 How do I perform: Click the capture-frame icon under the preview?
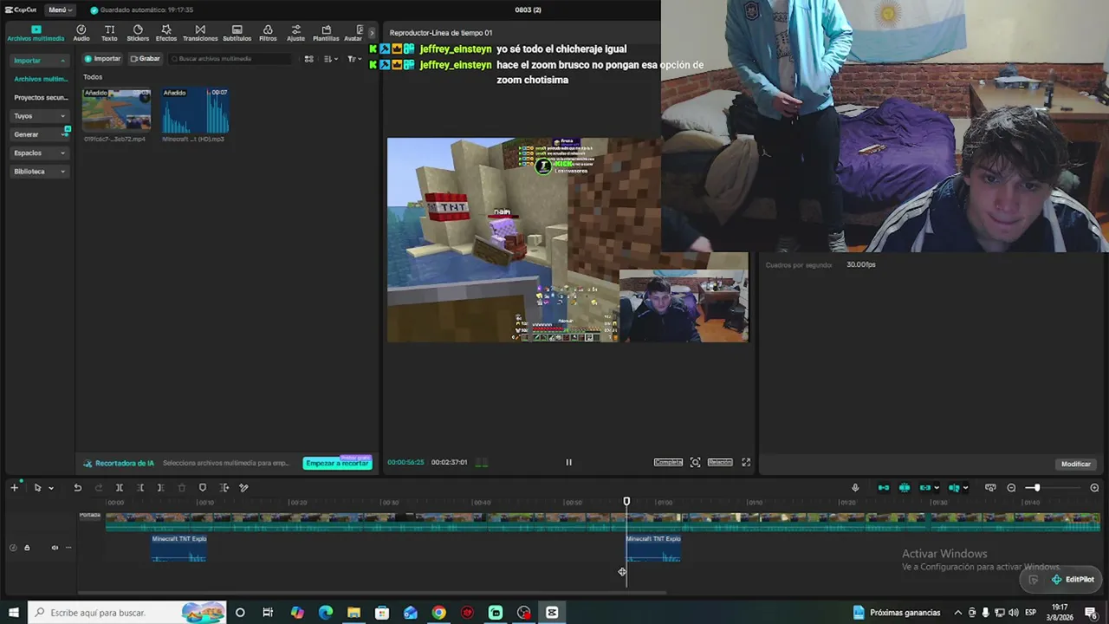695,462
